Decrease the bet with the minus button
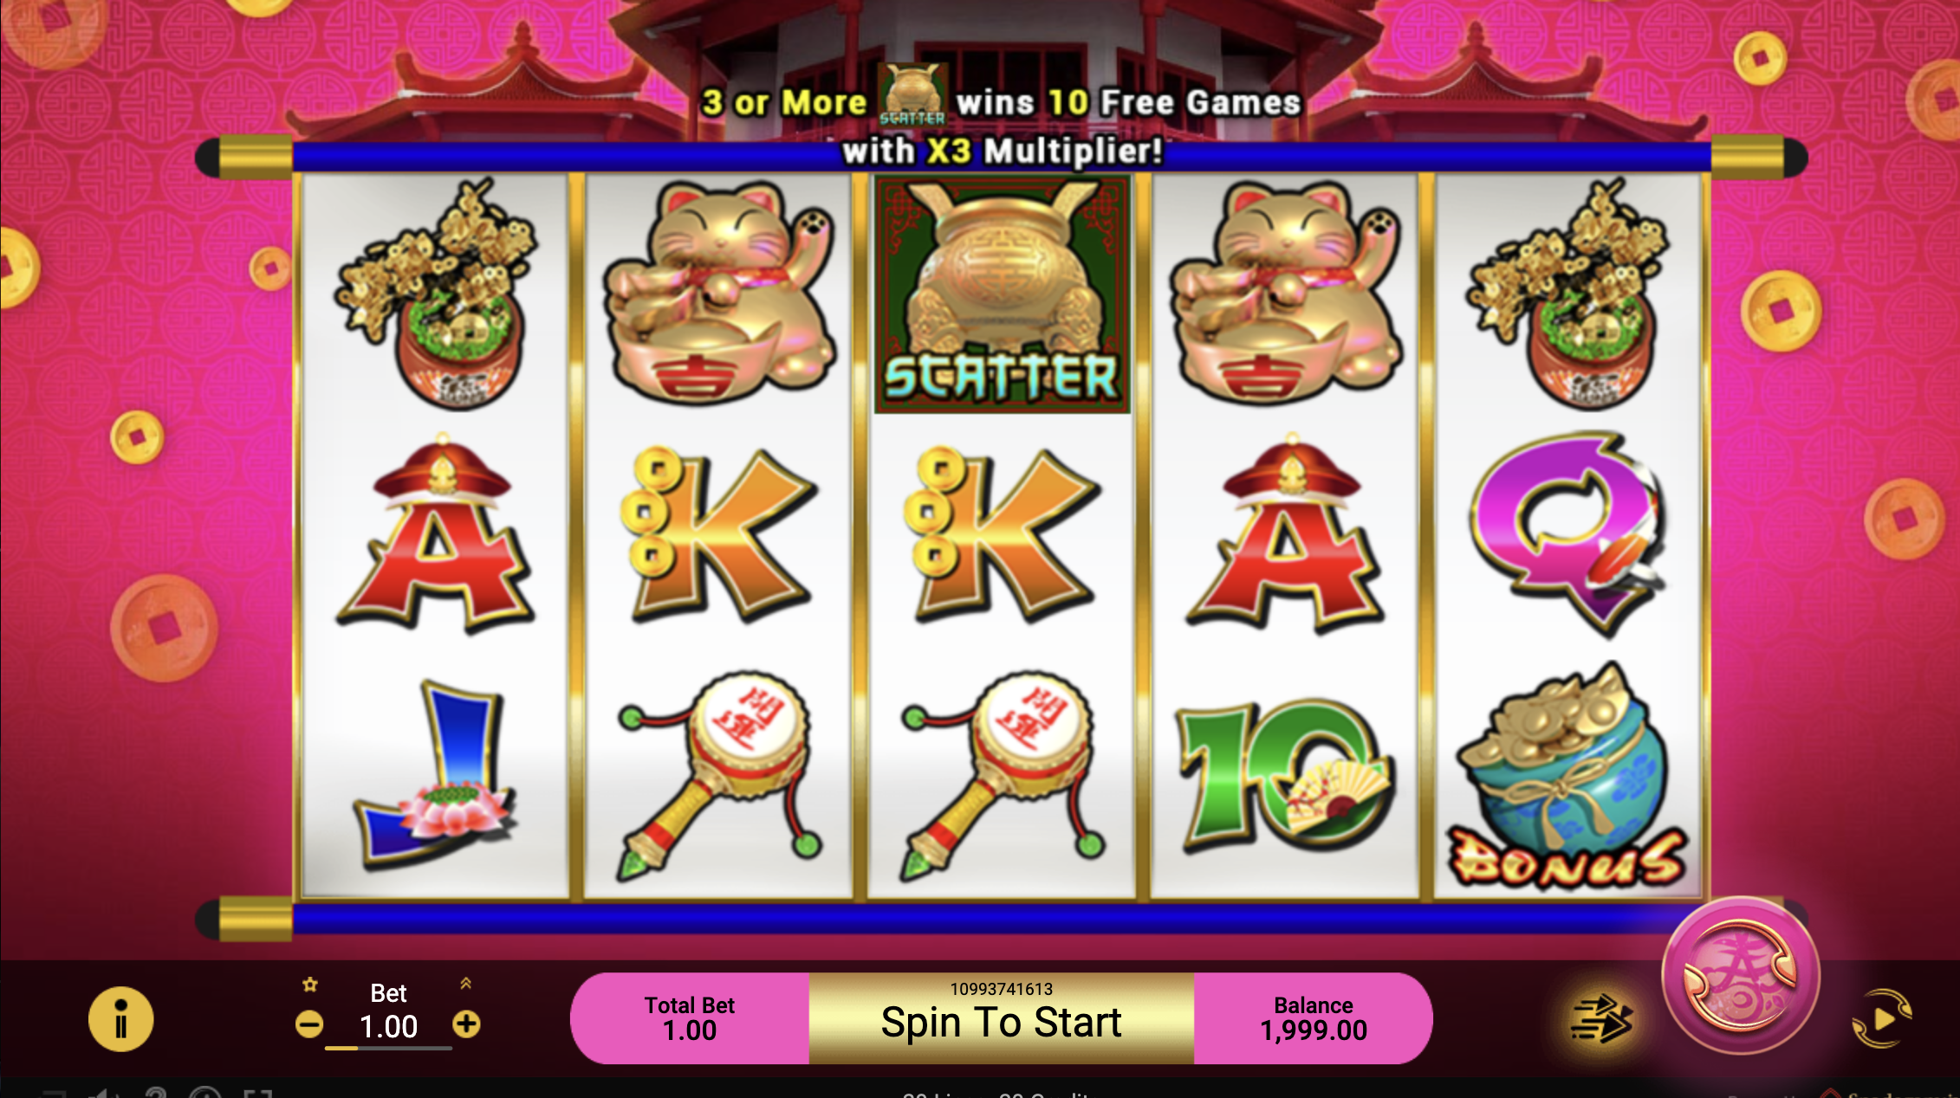The width and height of the screenshot is (1960, 1098). click(309, 1025)
